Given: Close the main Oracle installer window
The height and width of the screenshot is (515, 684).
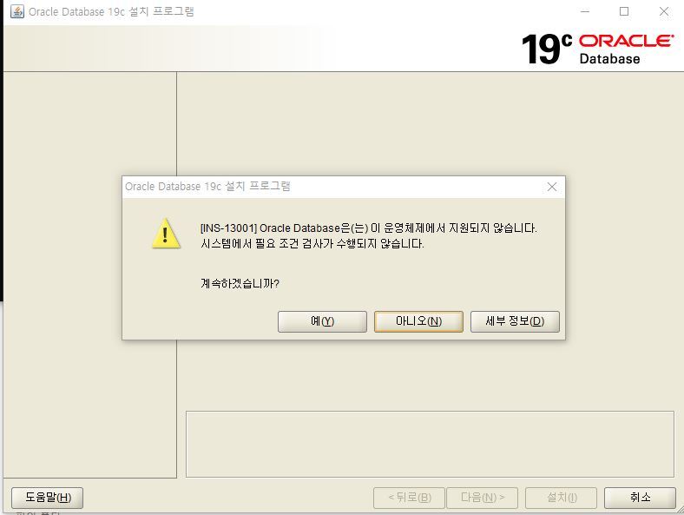Looking at the screenshot, I should point(664,12).
